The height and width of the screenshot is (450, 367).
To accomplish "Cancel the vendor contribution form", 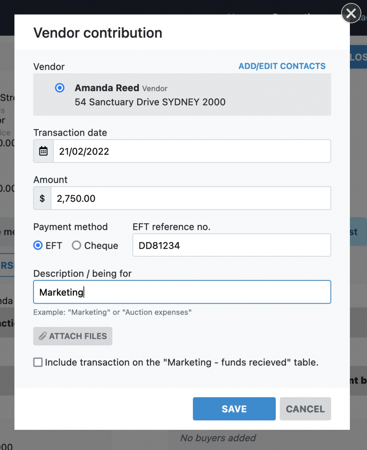I will click(x=305, y=409).
